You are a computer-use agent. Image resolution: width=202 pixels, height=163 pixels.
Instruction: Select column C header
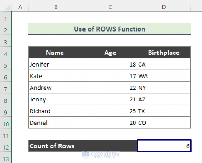point(110,7)
